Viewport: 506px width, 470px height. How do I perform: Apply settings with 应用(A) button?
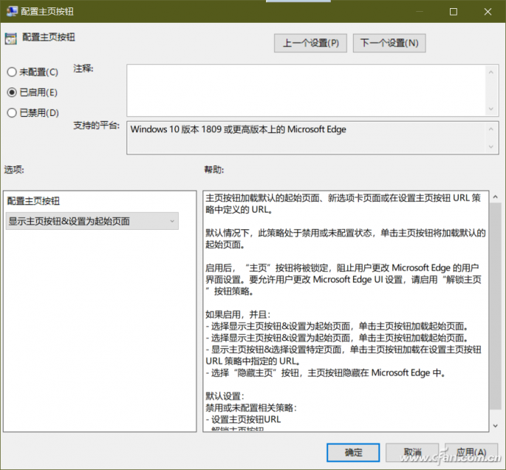(471, 452)
